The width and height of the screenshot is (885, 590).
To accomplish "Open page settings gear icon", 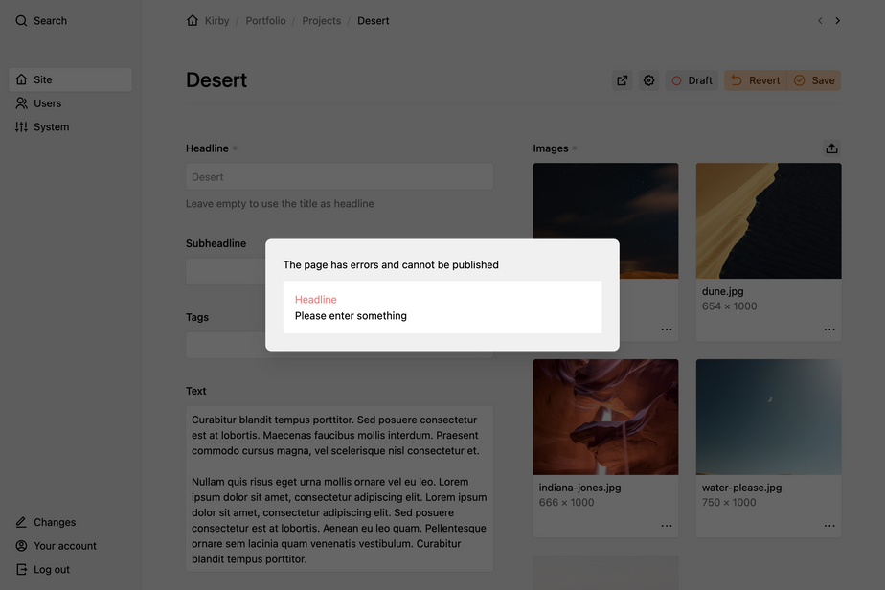I will [x=649, y=80].
